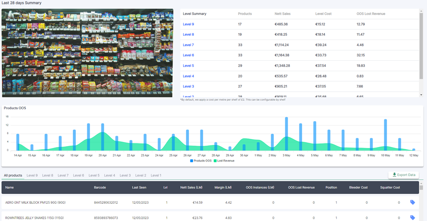The height and width of the screenshot is (221, 427).
Task: Open the Level 3 link in Level Summary
Action: point(188,86)
